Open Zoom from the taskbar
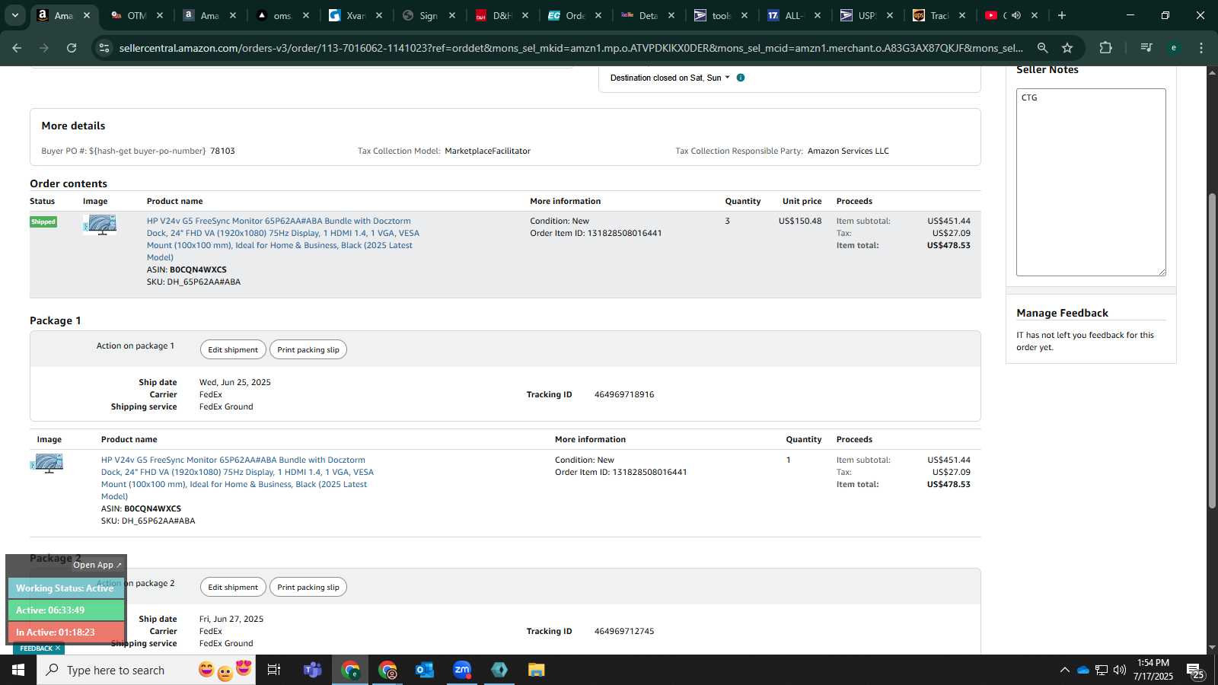 click(x=462, y=670)
